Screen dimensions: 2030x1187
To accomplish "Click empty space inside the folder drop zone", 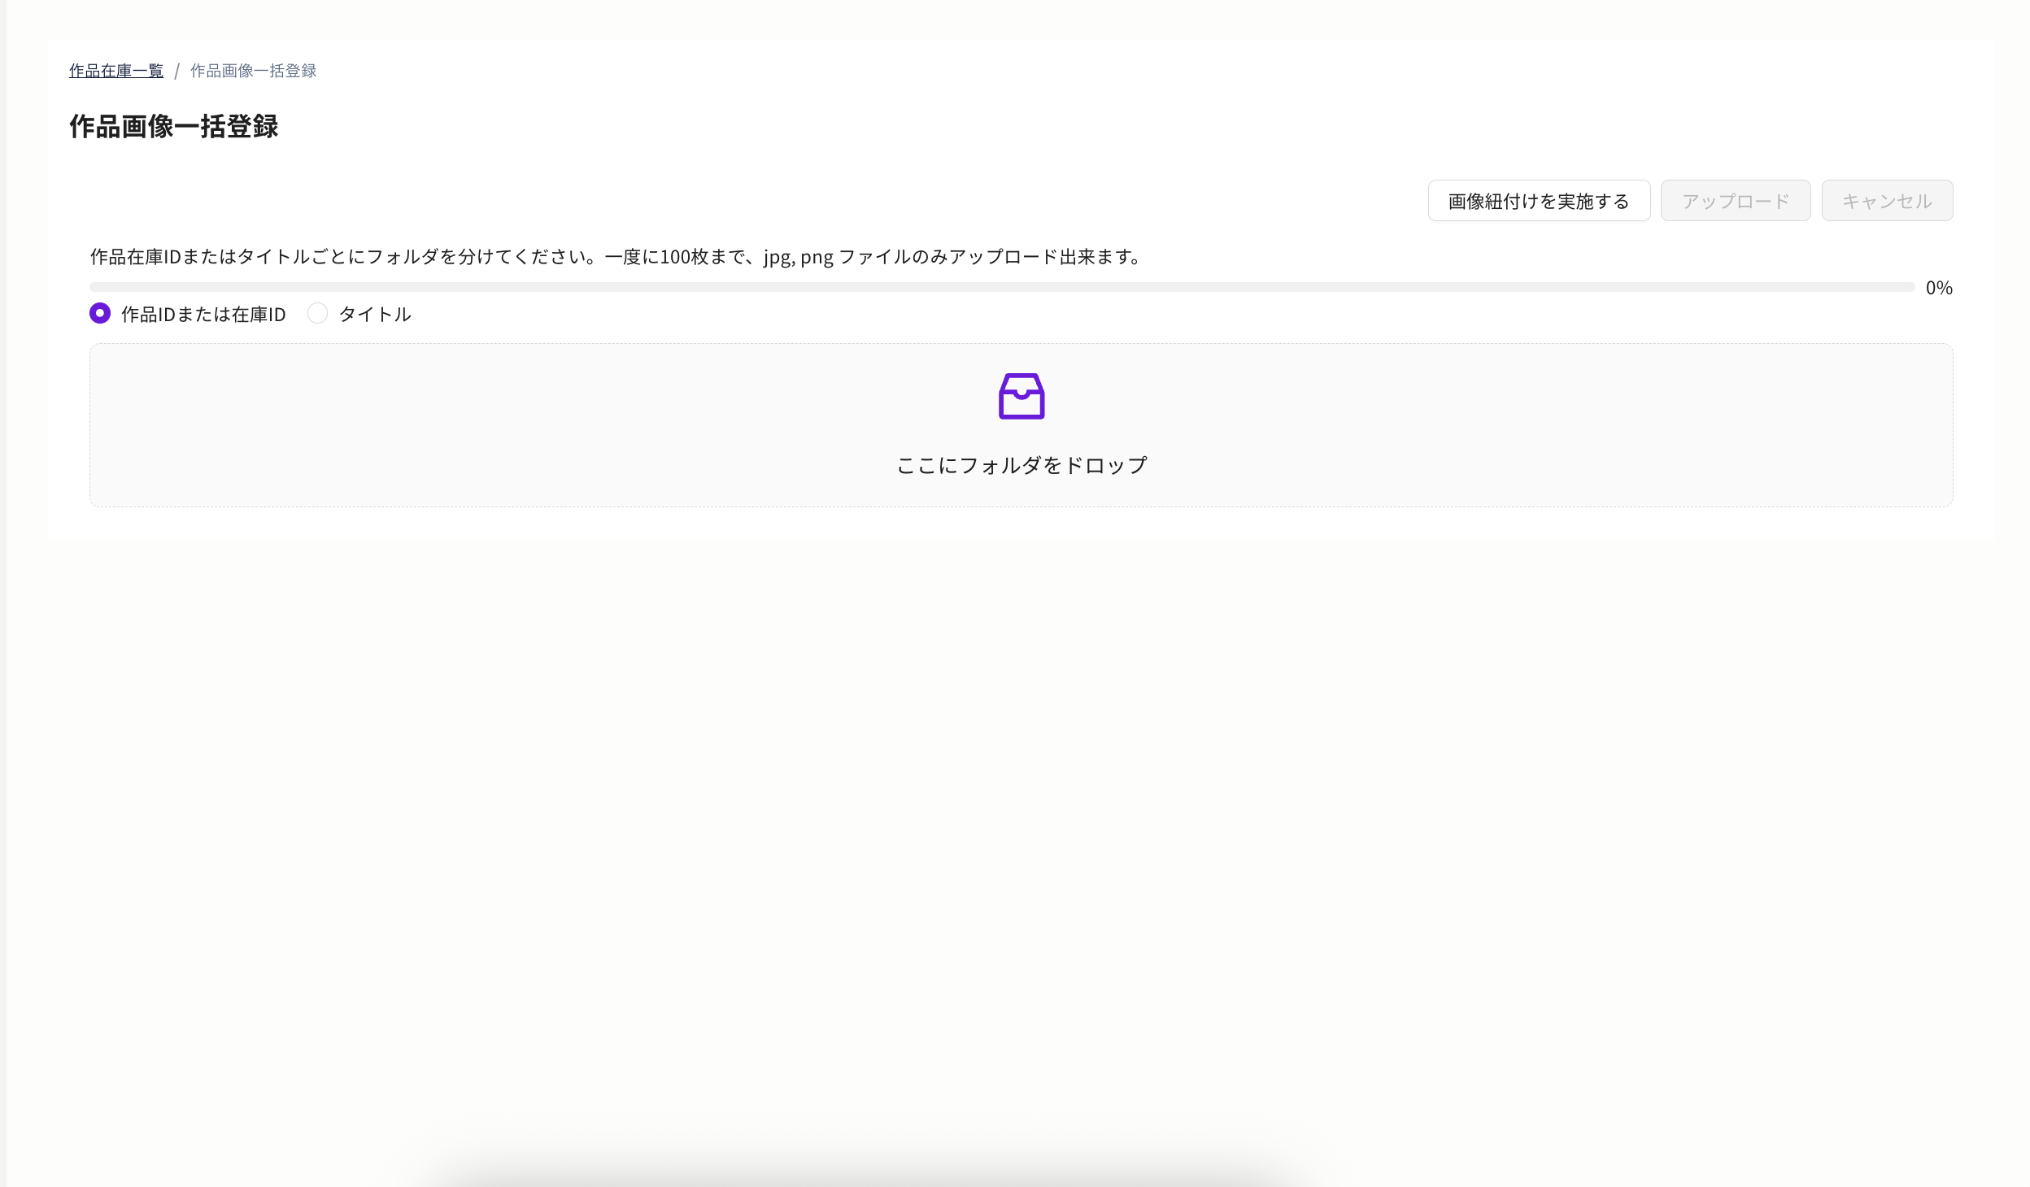I will click(488, 424).
